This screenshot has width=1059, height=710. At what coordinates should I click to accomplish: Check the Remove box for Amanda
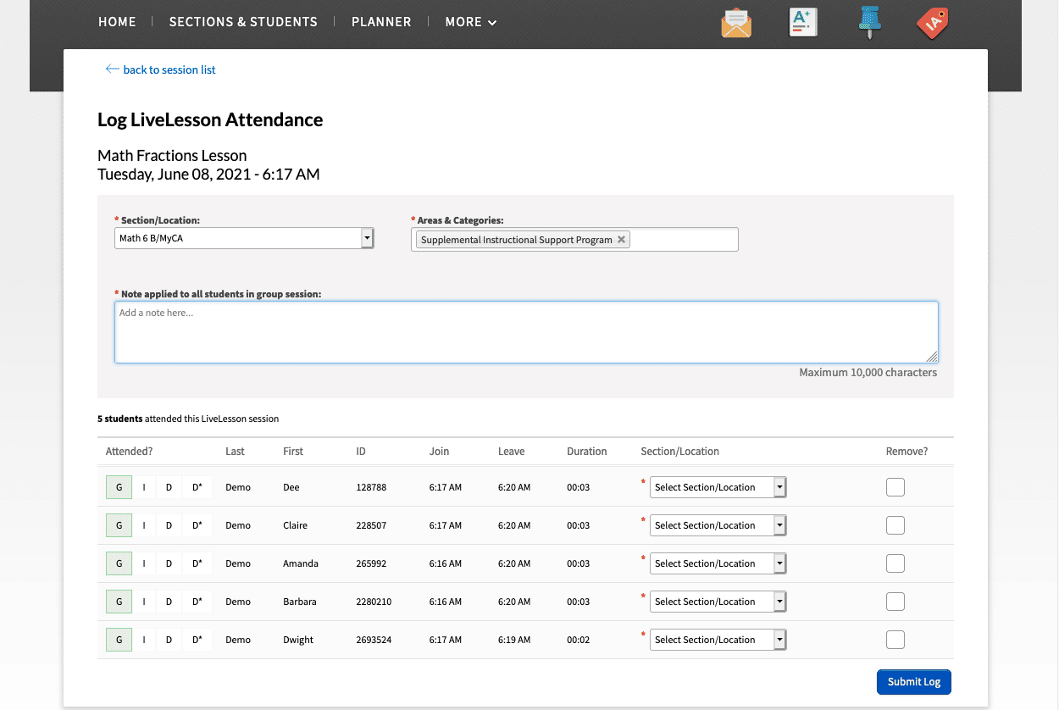895,563
